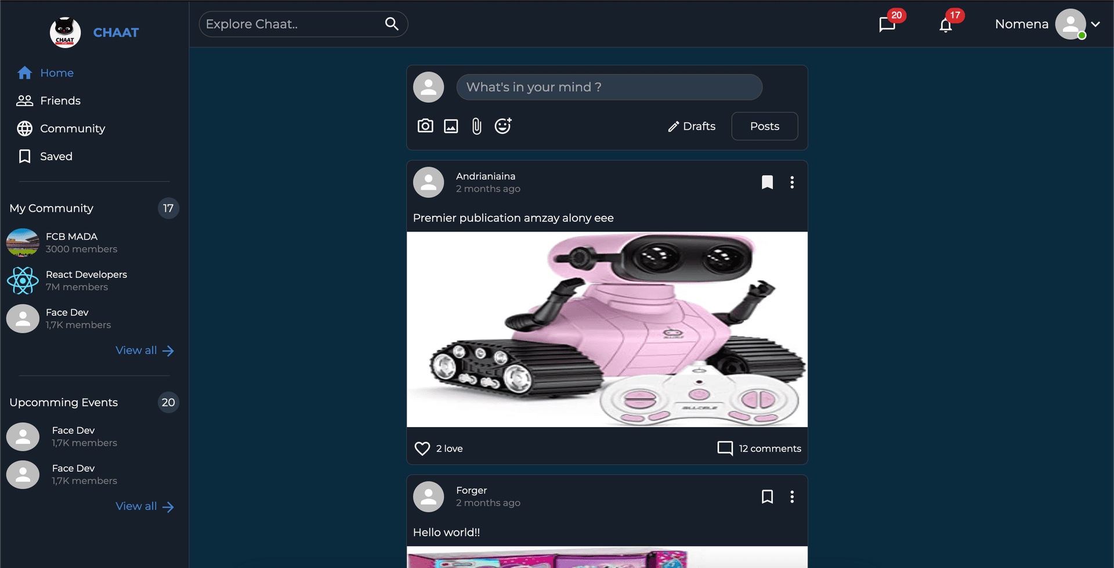Image resolution: width=1114 pixels, height=568 pixels.
Task: Click View all under Upcomming Events
Action: coord(145,507)
